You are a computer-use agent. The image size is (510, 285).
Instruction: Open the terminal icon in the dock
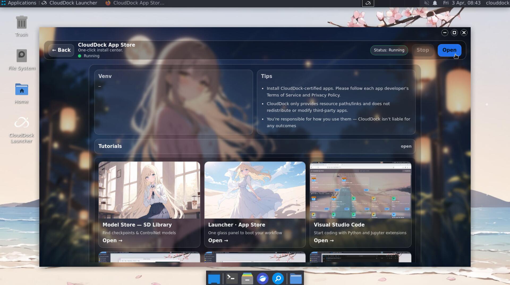click(x=231, y=279)
